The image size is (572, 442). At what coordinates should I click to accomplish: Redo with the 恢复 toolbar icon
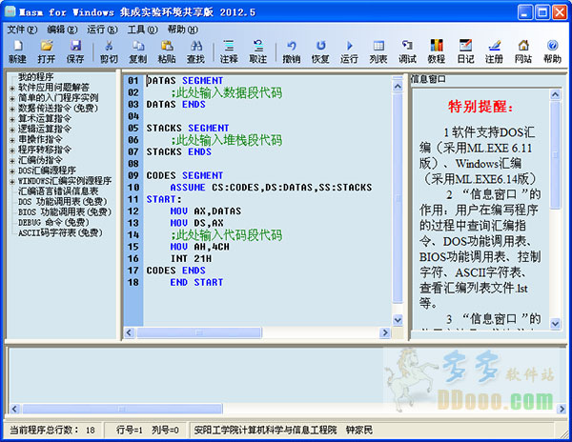pyautogui.click(x=320, y=51)
